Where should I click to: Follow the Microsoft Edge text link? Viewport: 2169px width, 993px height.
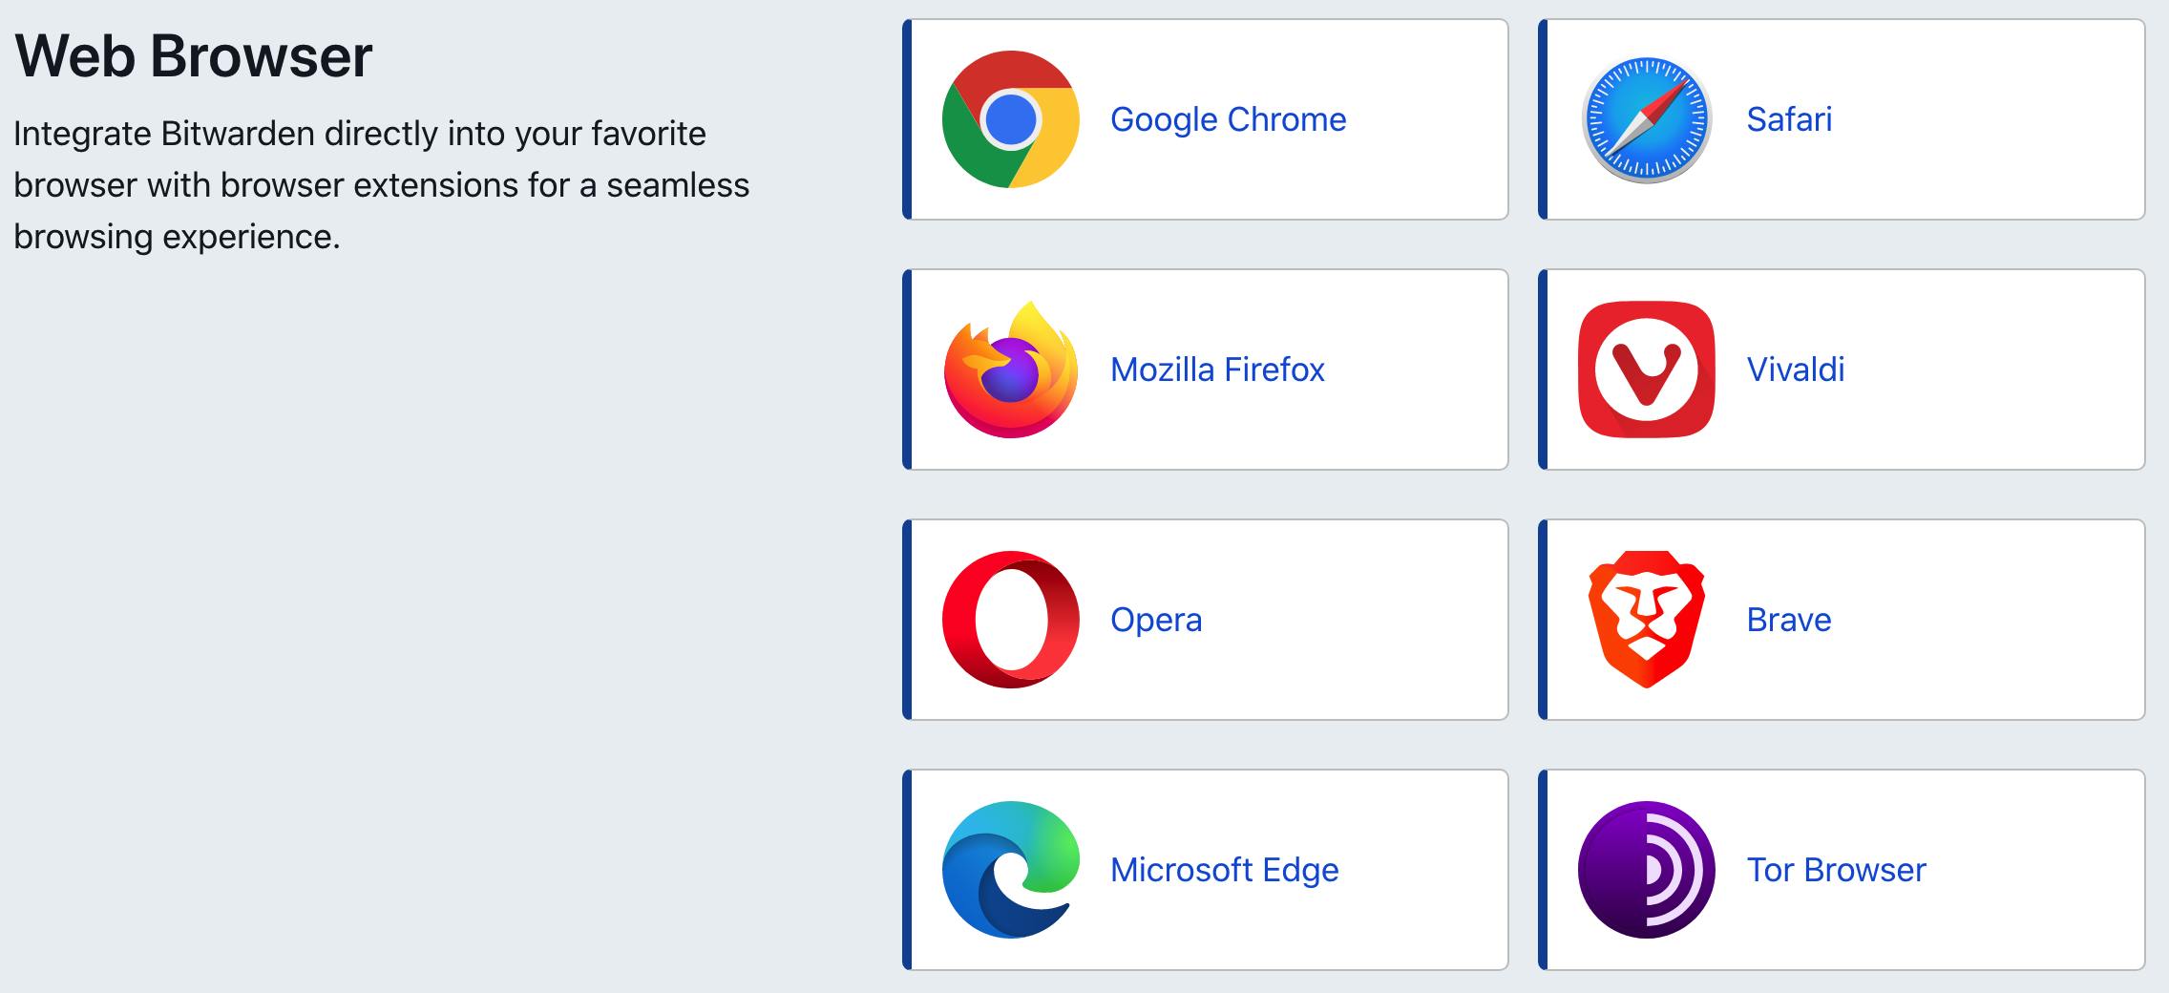(1224, 870)
